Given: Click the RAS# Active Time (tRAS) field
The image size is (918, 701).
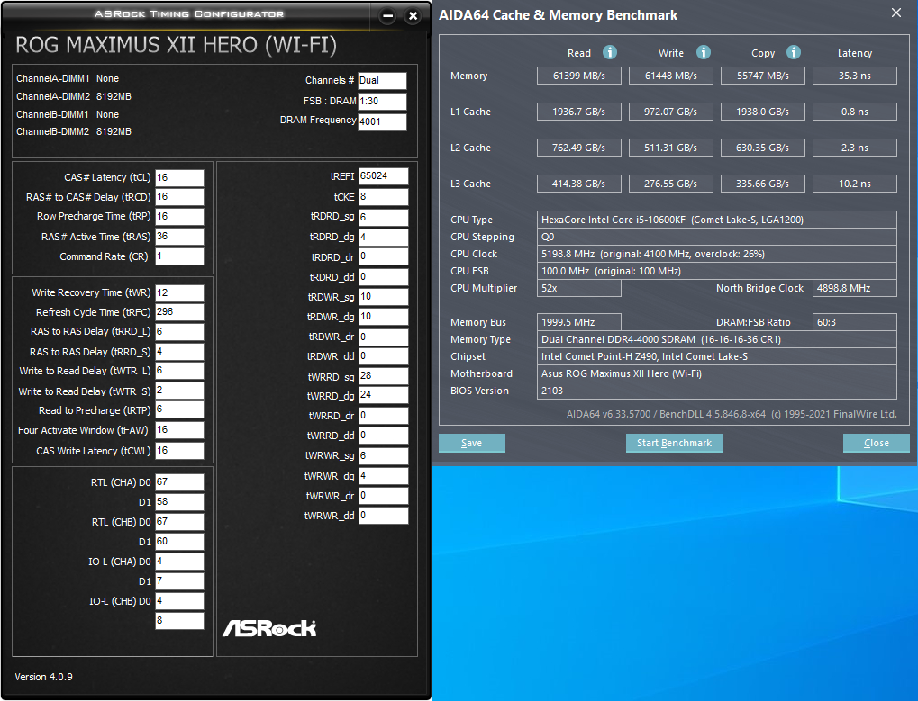Looking at the screenshot, I should (x=180, y=236).
